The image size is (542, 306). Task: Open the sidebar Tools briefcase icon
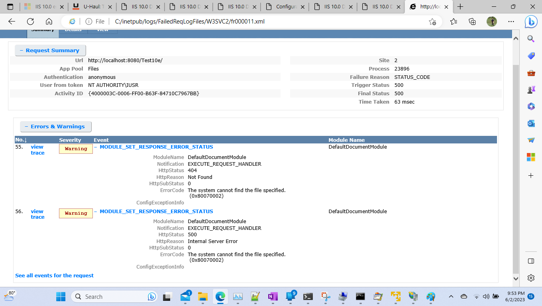531,73
